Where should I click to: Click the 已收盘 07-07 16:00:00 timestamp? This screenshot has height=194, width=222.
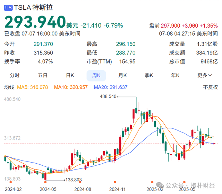tap(42, 34)
